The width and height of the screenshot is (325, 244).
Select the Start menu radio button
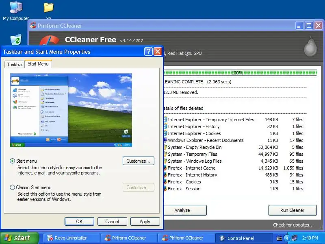click(x=12, y=161)
